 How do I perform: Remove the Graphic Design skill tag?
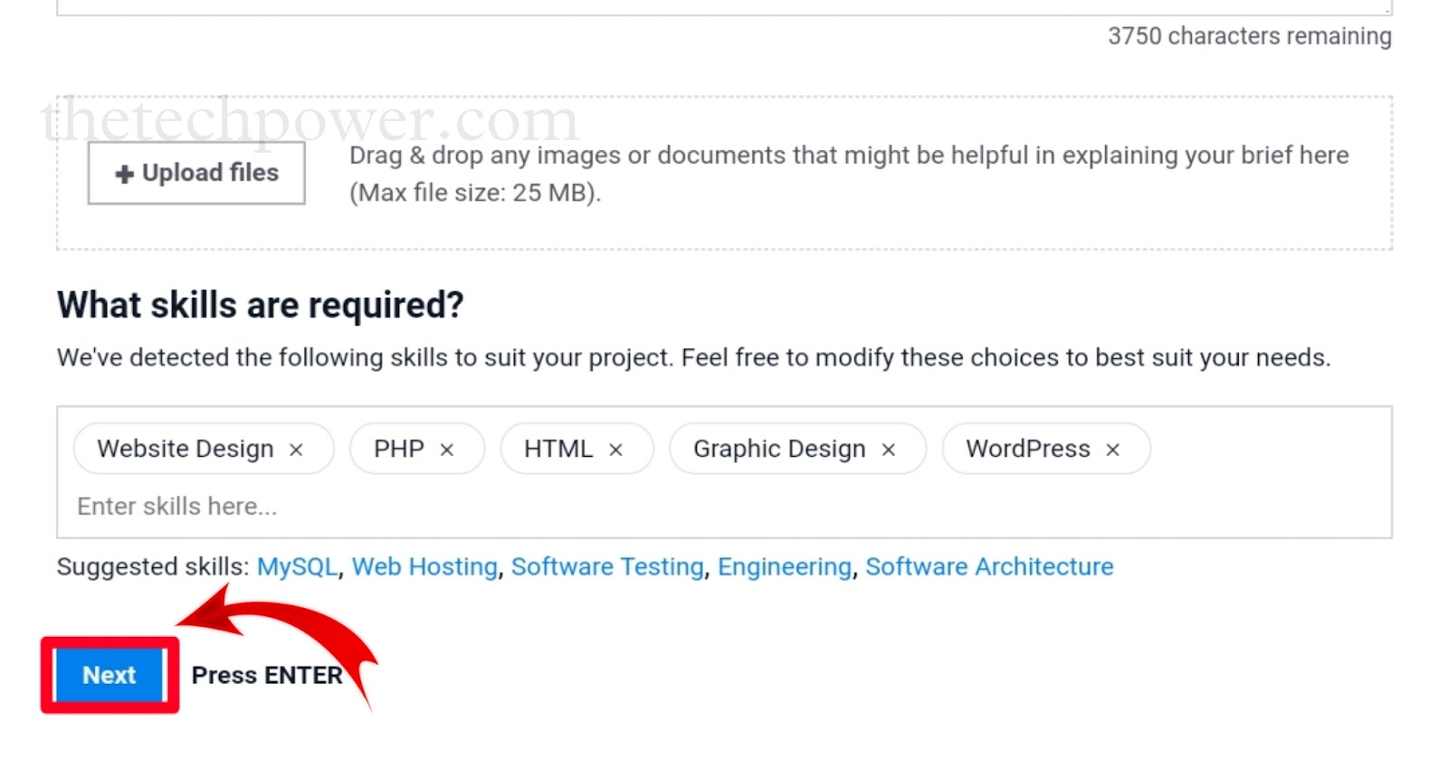click(x=889, y=450)
